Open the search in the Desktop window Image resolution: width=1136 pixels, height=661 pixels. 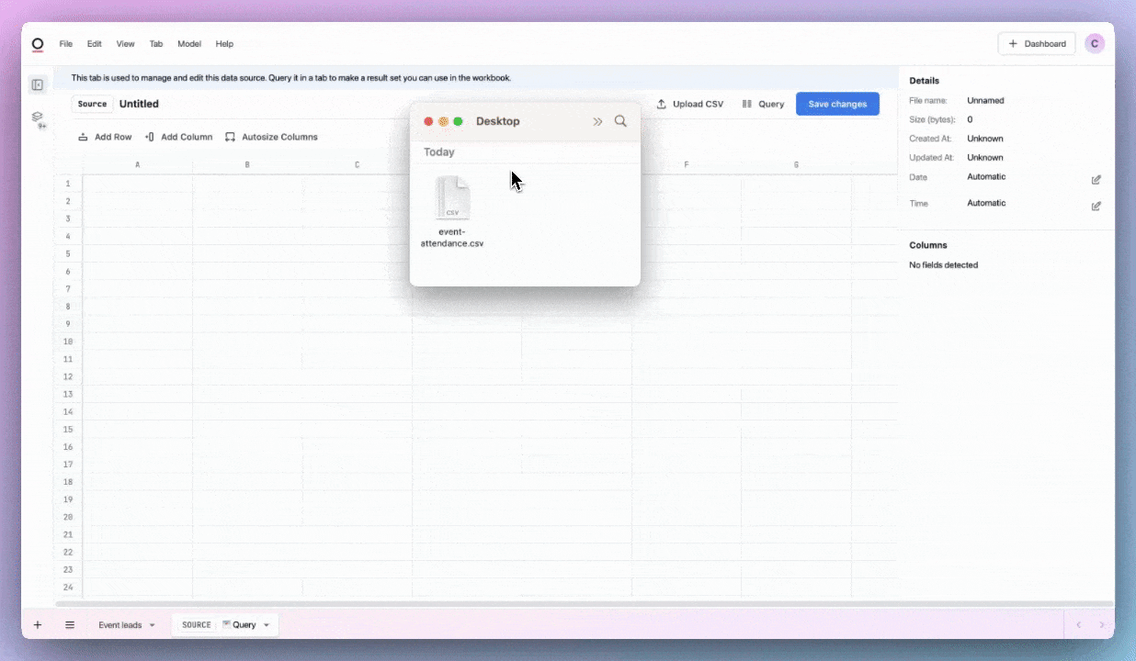(620, 120)
